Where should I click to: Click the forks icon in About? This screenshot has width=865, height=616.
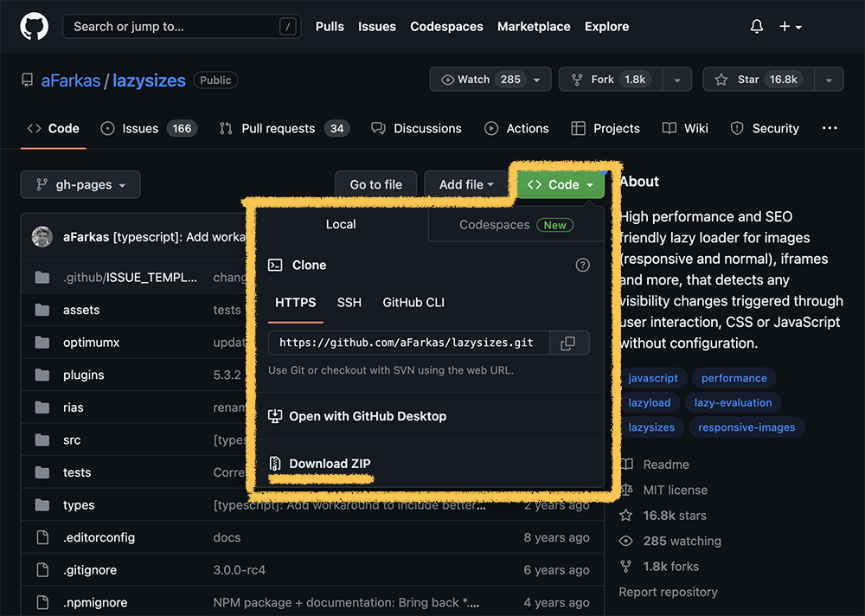pyautogui.click(x=625, y=567)
